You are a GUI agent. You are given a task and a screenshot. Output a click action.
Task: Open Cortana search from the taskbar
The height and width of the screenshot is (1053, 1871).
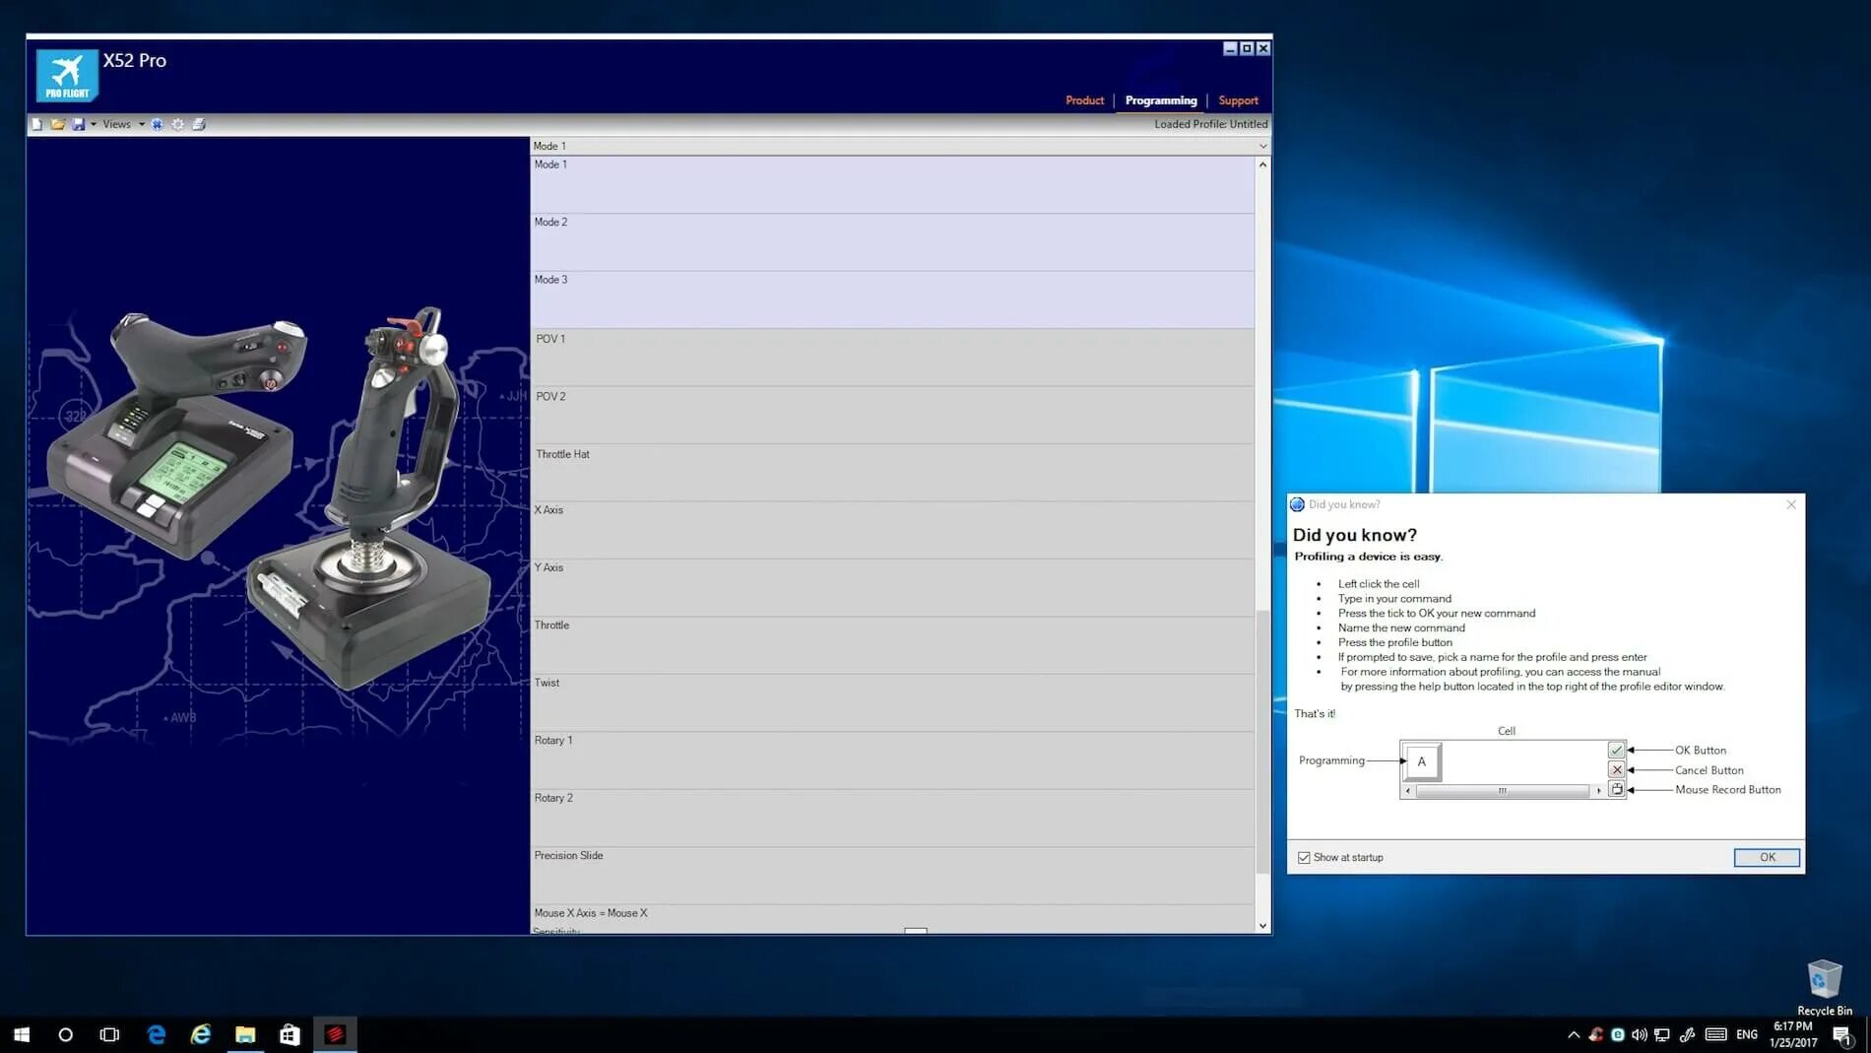tap(66, 1034)
